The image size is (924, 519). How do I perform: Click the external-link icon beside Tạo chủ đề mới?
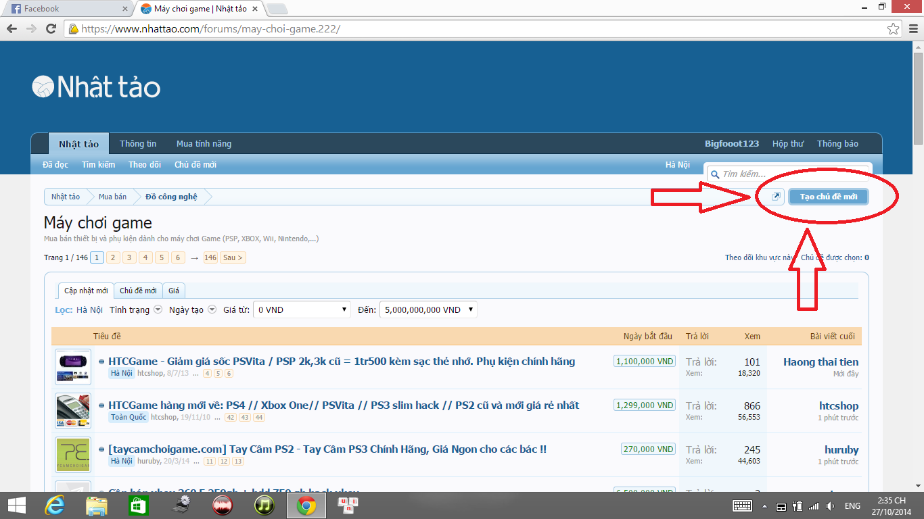point(776,197)
